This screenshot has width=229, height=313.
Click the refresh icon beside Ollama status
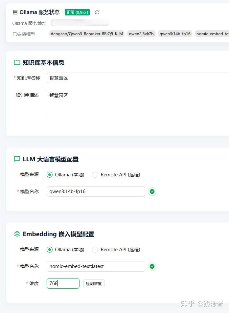point(97,12)
